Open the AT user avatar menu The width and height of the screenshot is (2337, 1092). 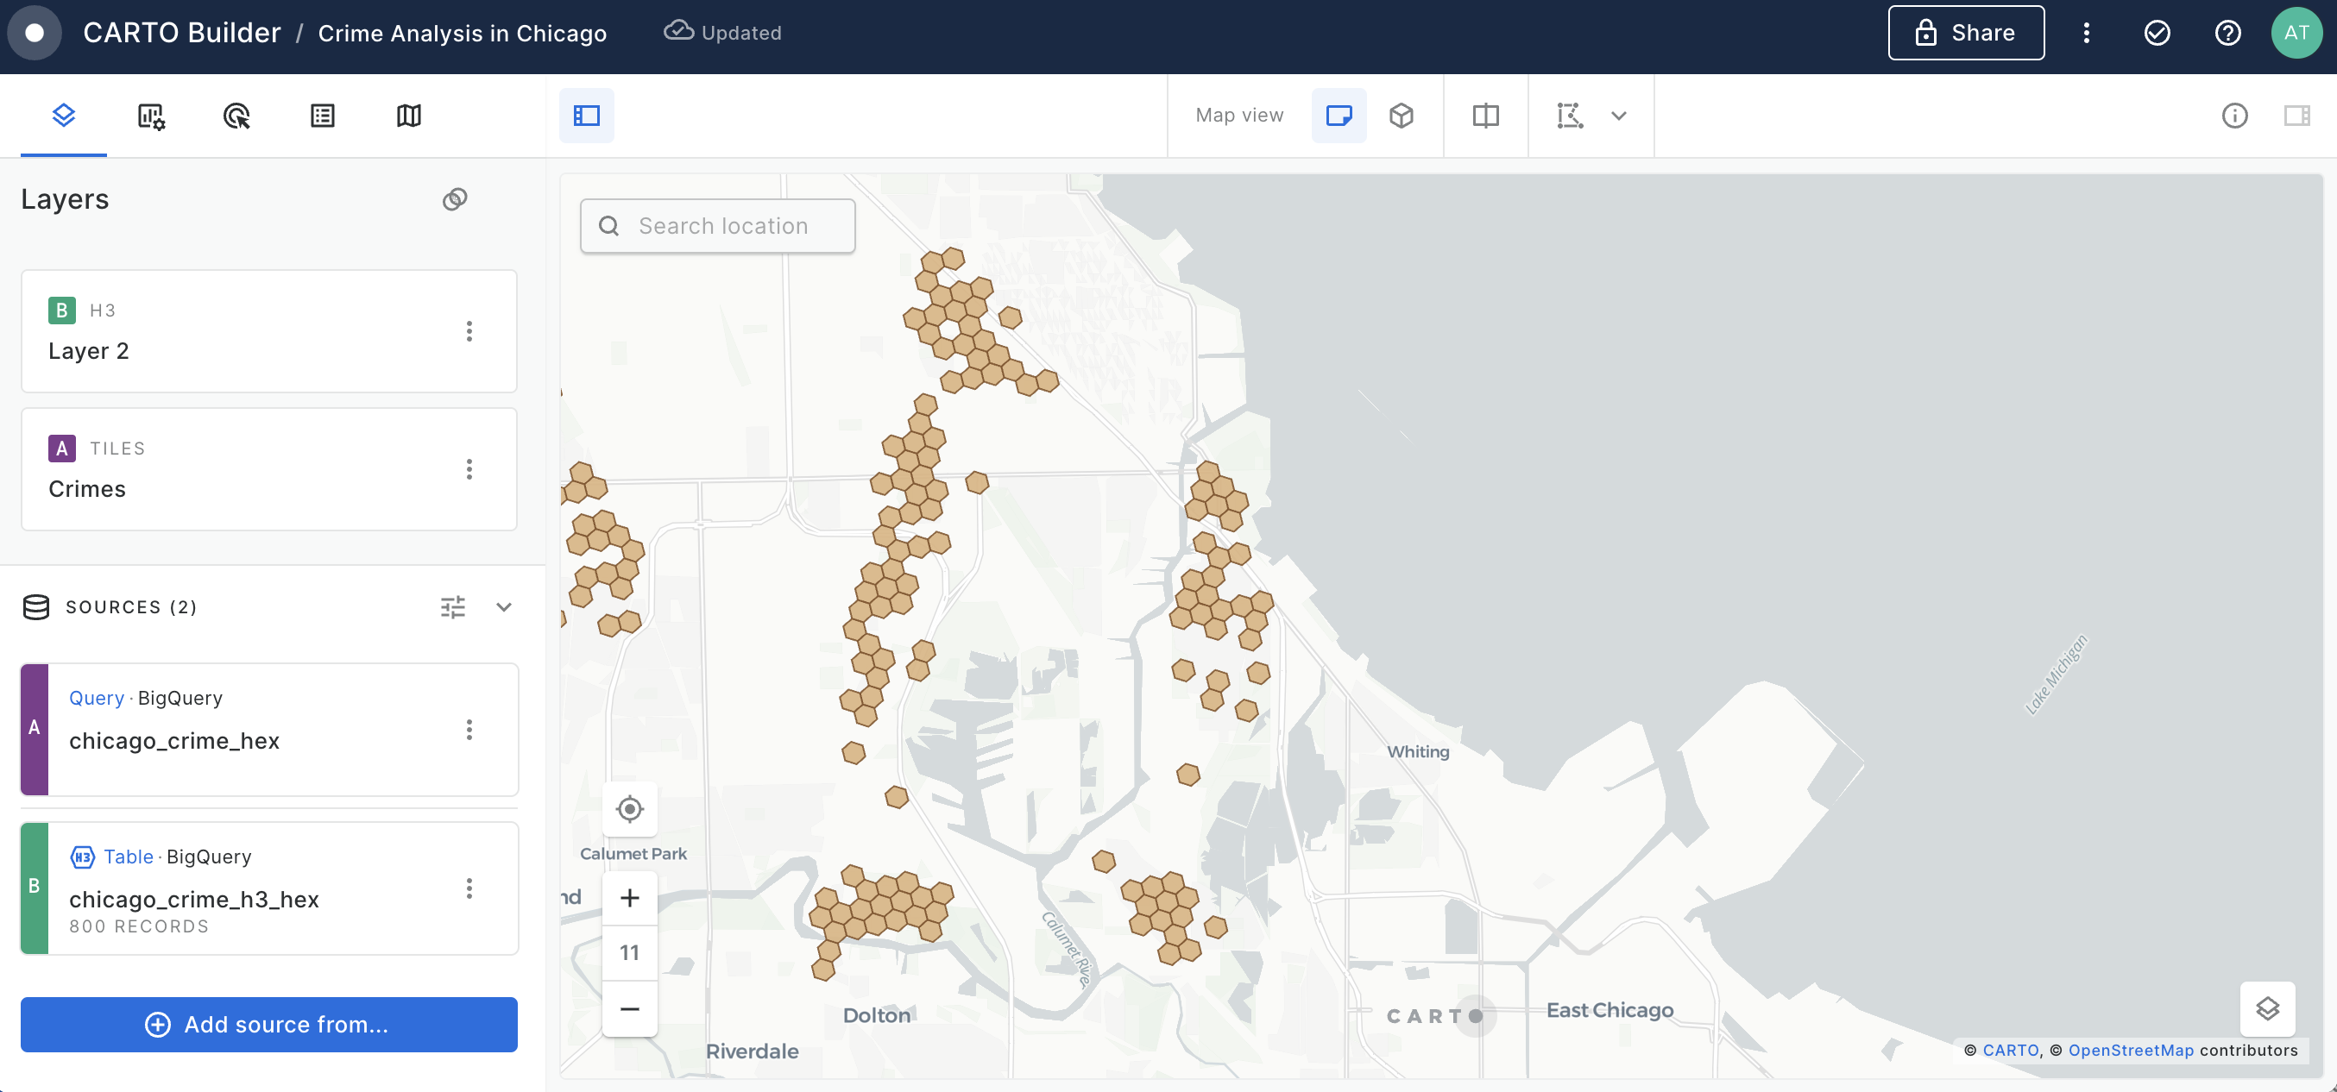click(x=2297, y=33)
